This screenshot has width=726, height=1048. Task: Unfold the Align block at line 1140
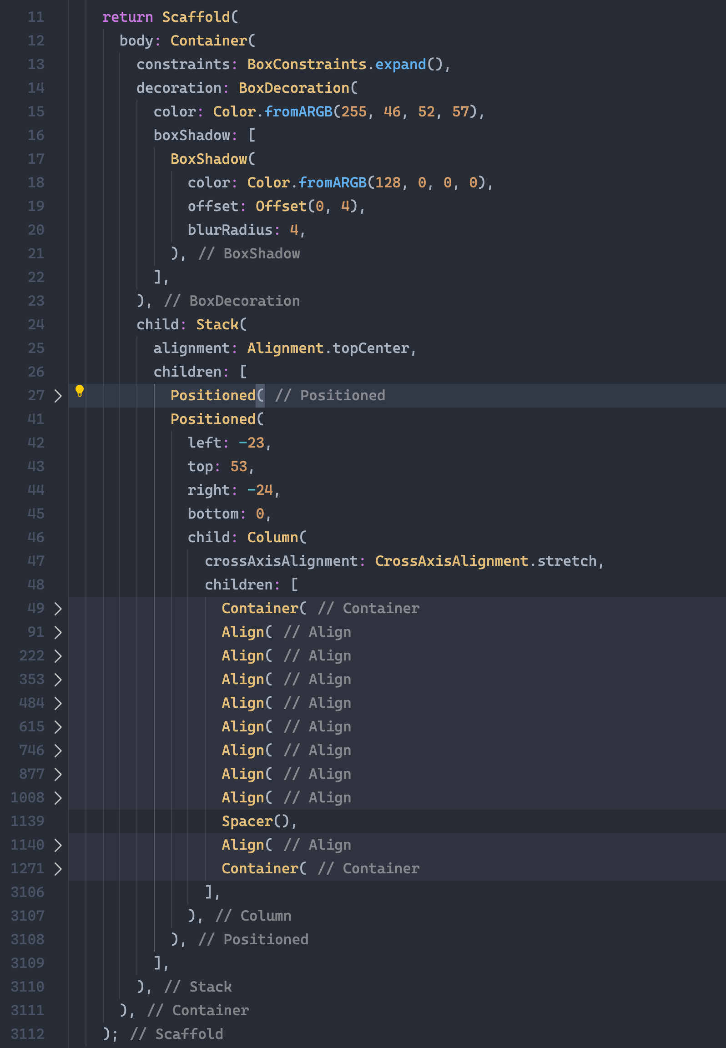pos(58,845)
